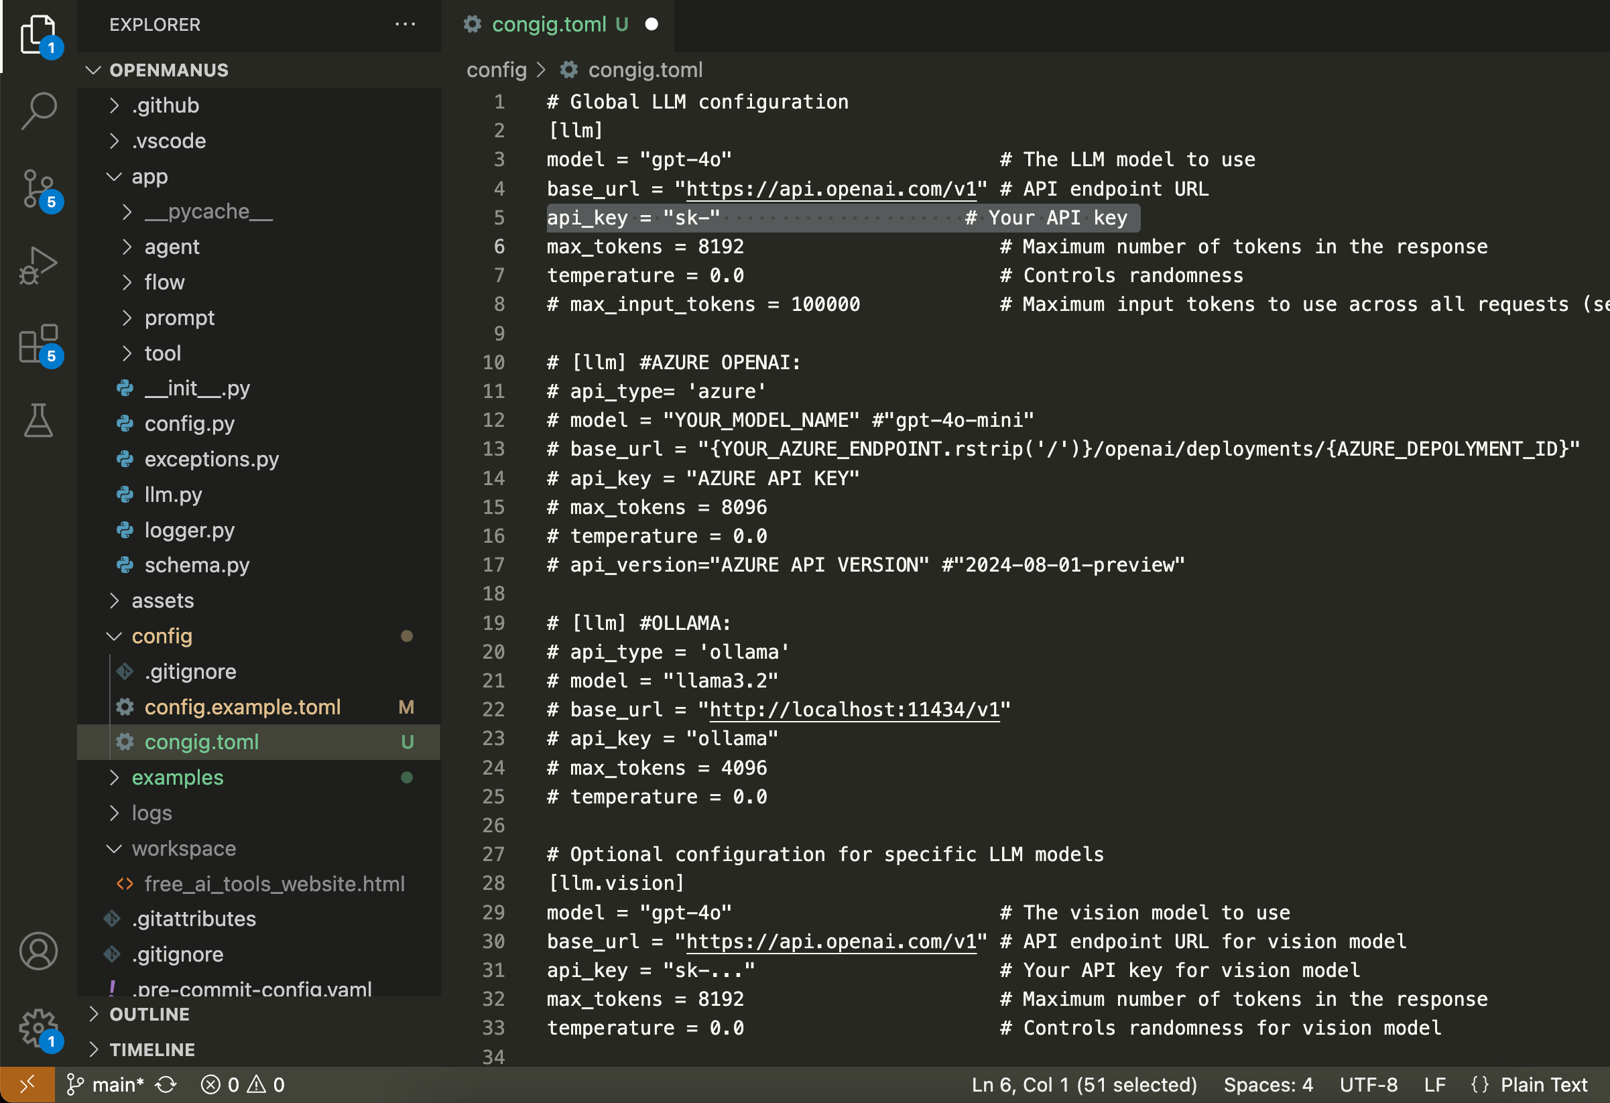This screenshot has width=1610, height=1103.
Task: Open the Run and Debug view
Action: pos(38,265)
